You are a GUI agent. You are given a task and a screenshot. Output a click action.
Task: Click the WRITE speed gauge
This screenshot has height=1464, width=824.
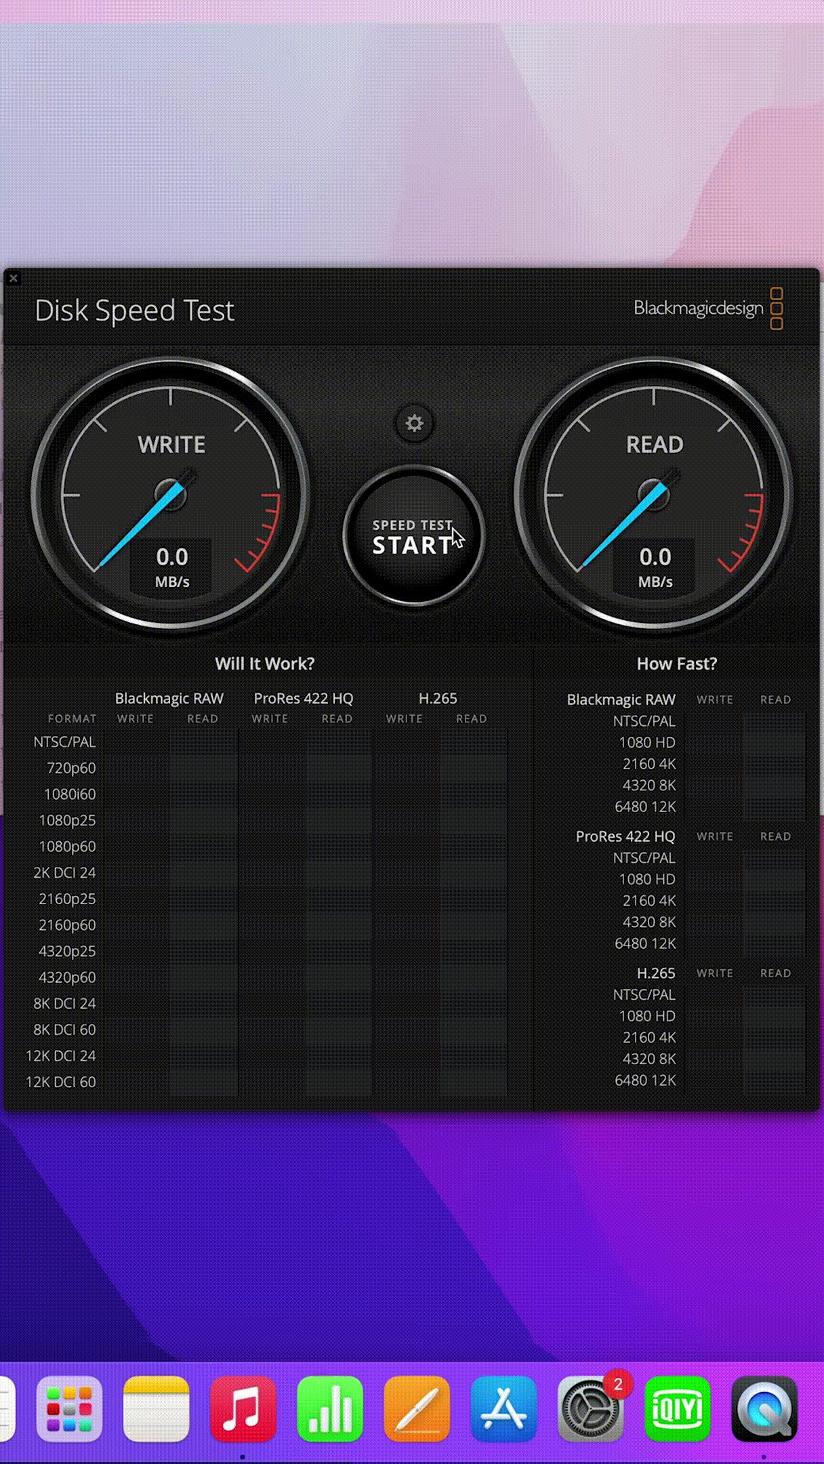171,494
